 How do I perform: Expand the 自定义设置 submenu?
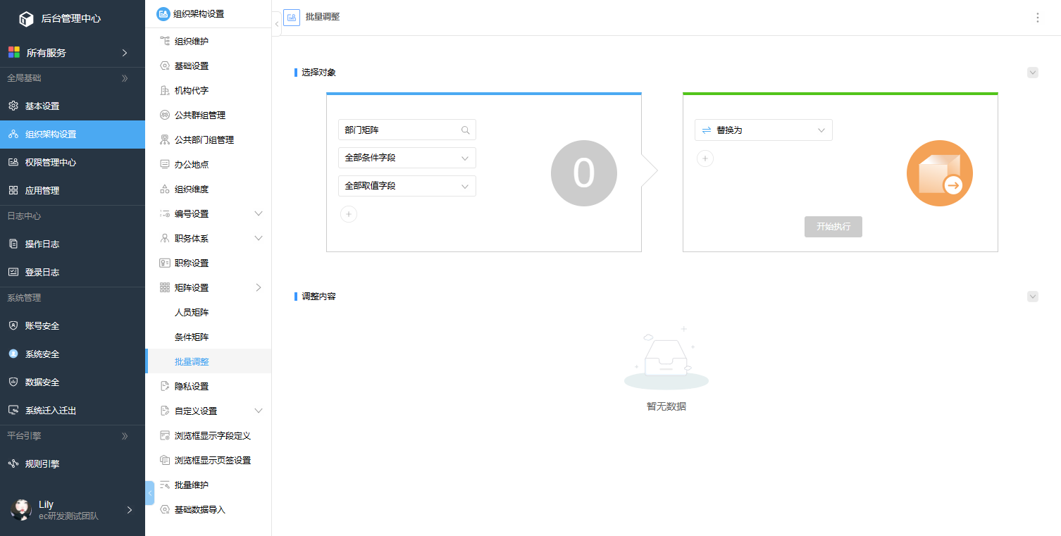pyautogui.click(x=259, y=411)
